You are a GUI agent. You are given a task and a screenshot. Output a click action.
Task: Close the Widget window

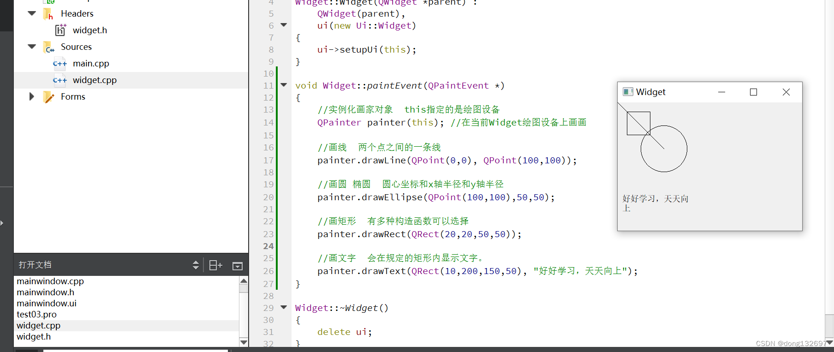(786, 92)
